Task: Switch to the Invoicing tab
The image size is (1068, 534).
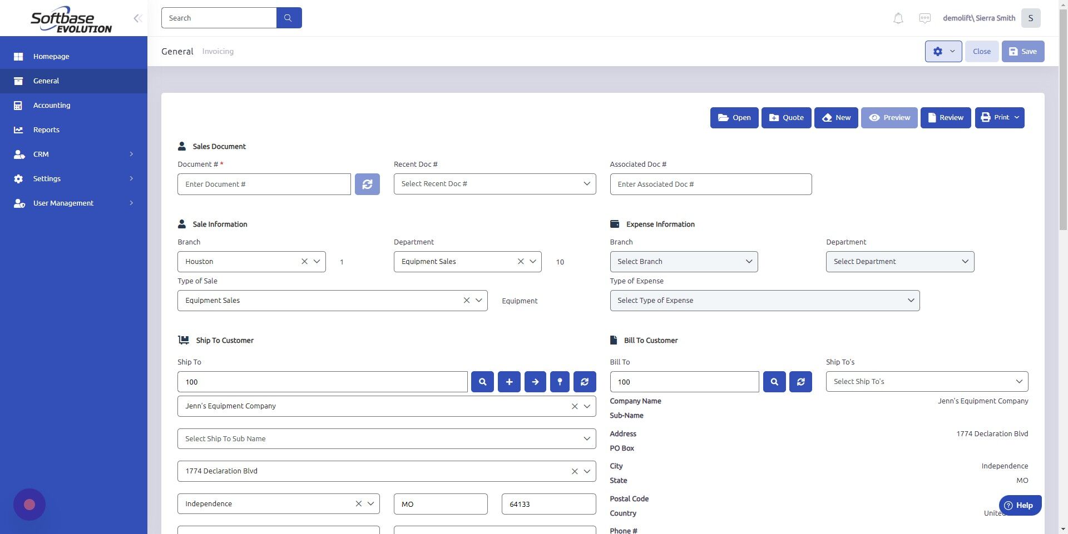Action: [217, 51]
